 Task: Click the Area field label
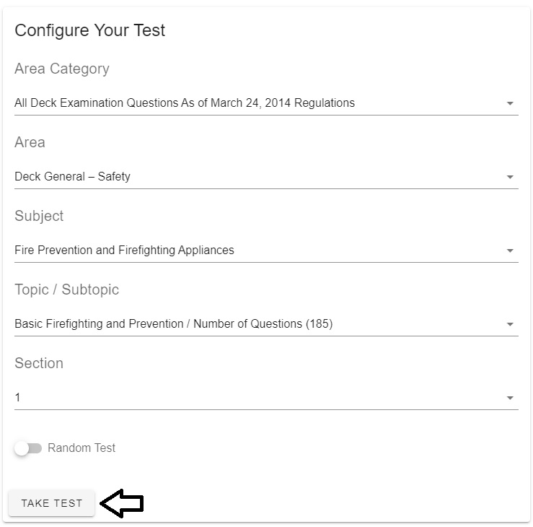pos(30,142)
